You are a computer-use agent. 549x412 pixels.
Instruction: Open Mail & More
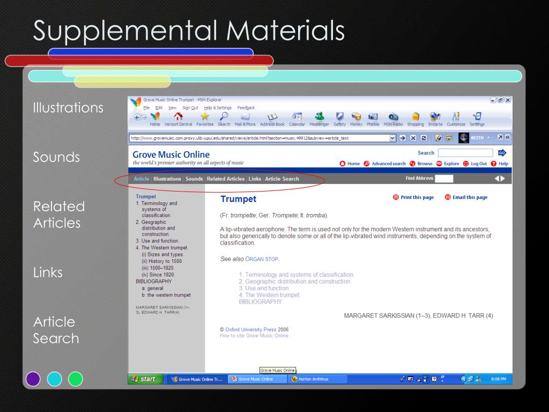coord(245,120)
